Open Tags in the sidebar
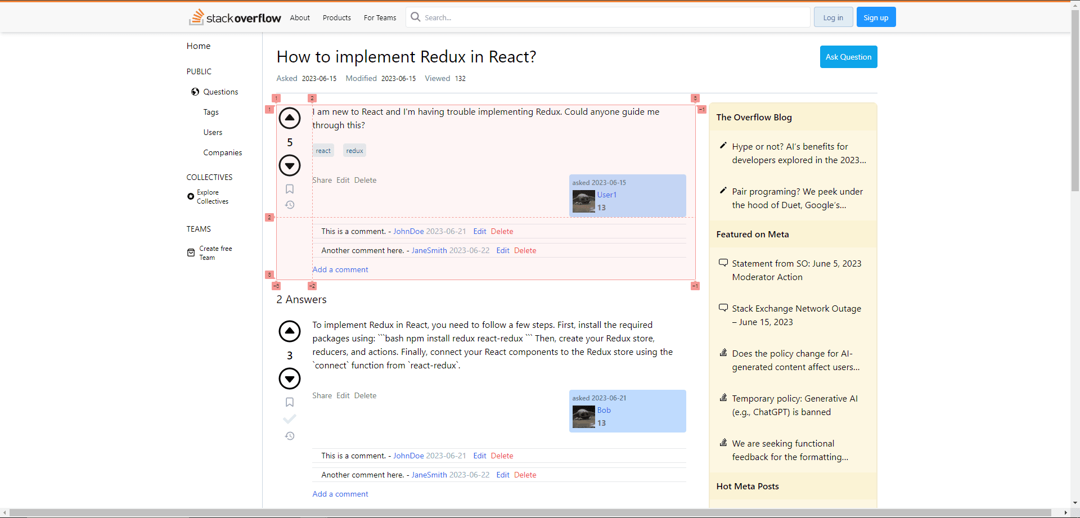The height and width of the screenshot is (518, 1080). pyautogui.click(x=211, y=112)
